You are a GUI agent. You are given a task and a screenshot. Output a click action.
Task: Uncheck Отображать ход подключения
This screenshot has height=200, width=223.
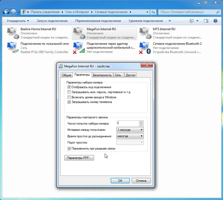pyautogui.click(x=69, y=87)
